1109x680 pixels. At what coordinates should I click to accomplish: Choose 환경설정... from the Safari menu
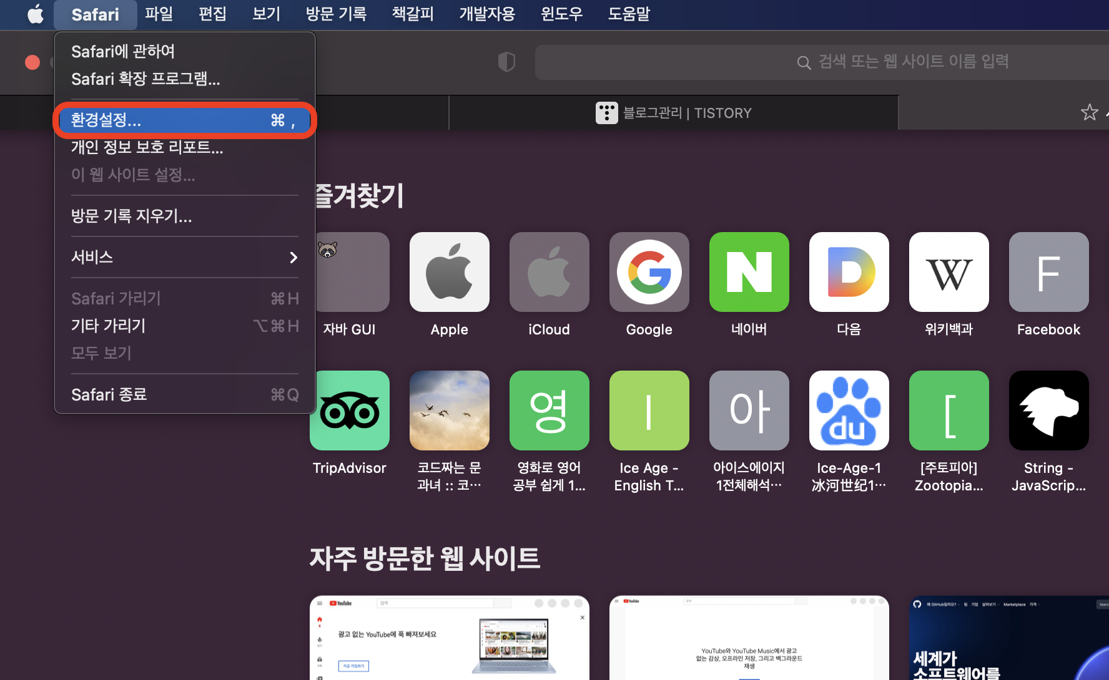[185, 120]
